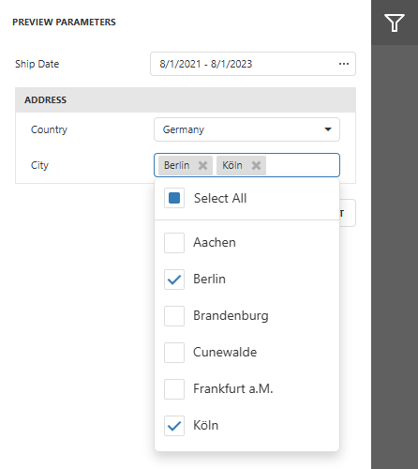Click the City label
The width and height of the screenshot is (418, 469).
[39, 165]
